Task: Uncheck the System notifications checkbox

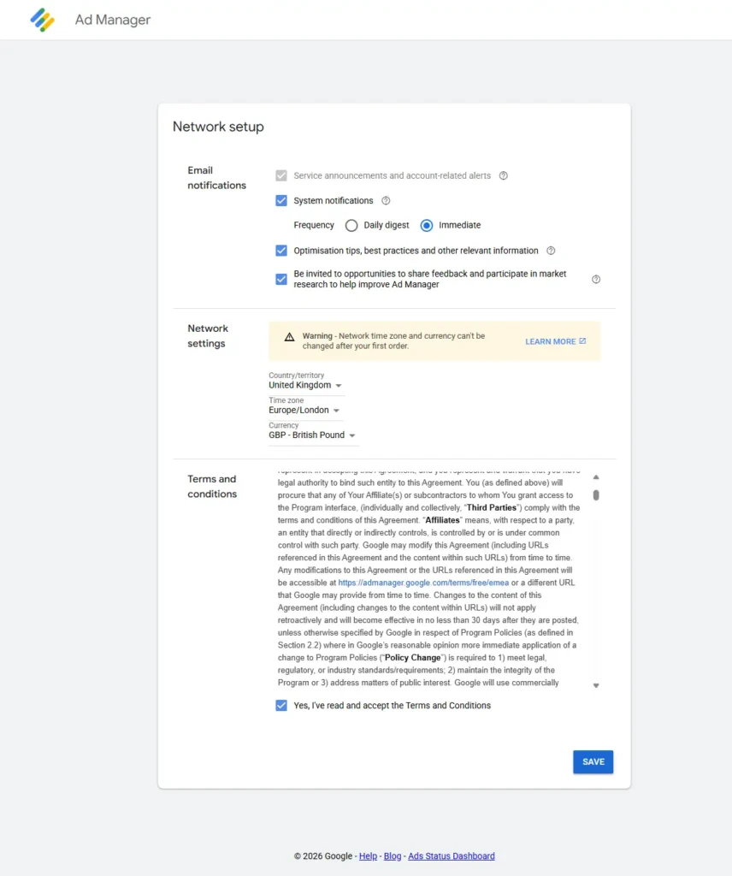Action: [x=281, y=200]
